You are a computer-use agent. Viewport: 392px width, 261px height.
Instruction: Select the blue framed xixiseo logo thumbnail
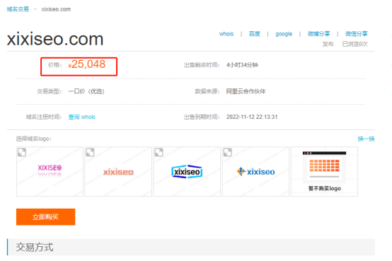(x=187, y=171)
